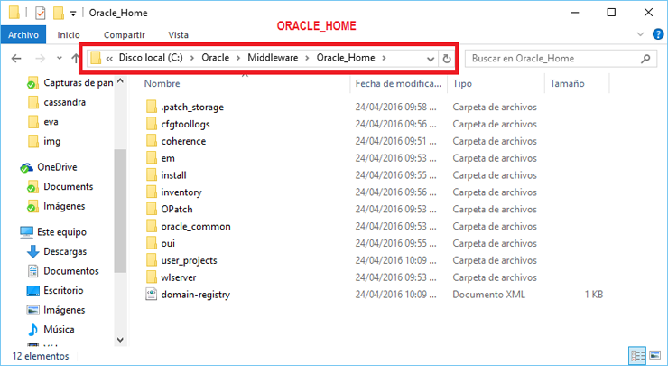
Task: Show hidden breadcrumb path with double chevron
Action: click(109, 59)
